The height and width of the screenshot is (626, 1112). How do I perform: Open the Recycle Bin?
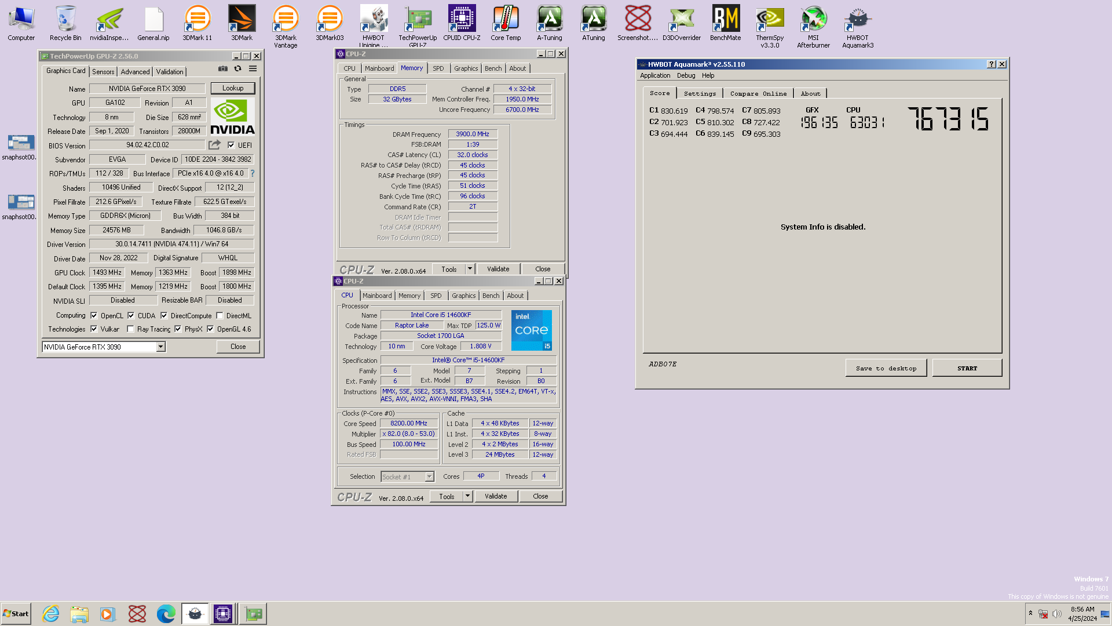65,23
